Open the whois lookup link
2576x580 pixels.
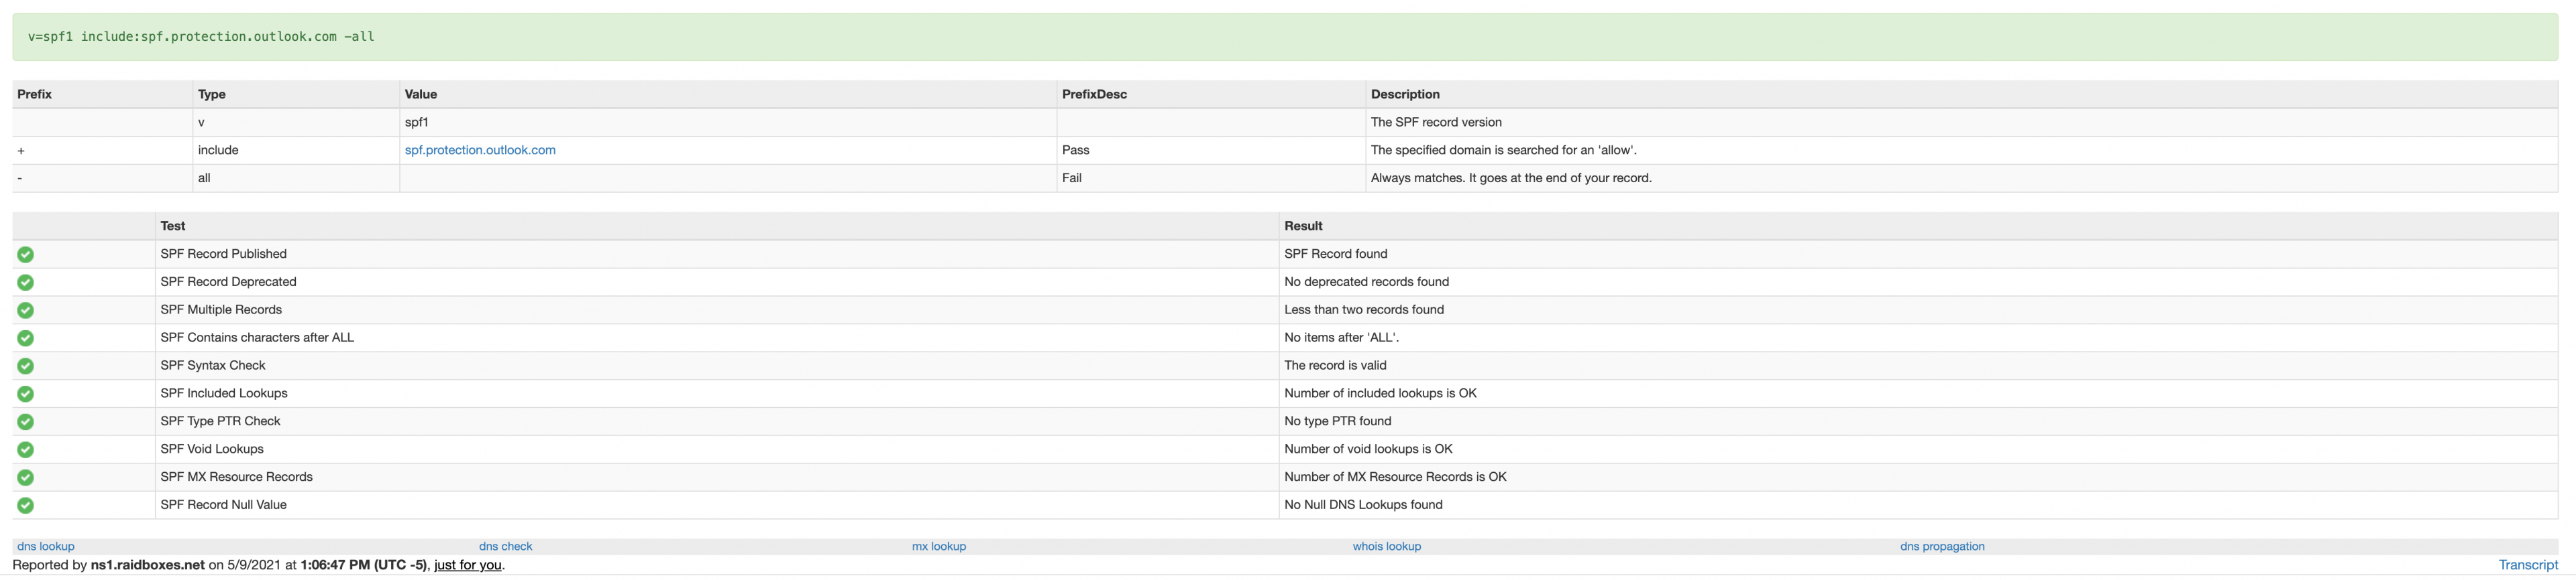(1386, 547)
